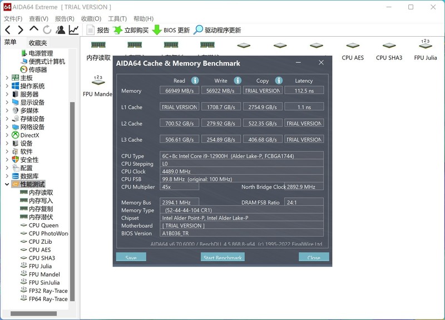Select CPU Queen in the sidebar tree

(x=43, y=225)
